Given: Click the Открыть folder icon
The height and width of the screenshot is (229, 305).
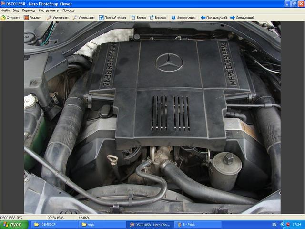Looking at the screenshot, I should click(3, 18).
